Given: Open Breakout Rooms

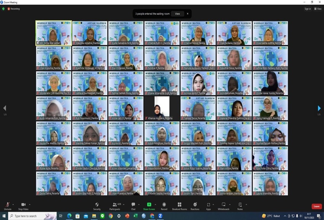Looking at the screenshot, I should click(x=179, y=206).
